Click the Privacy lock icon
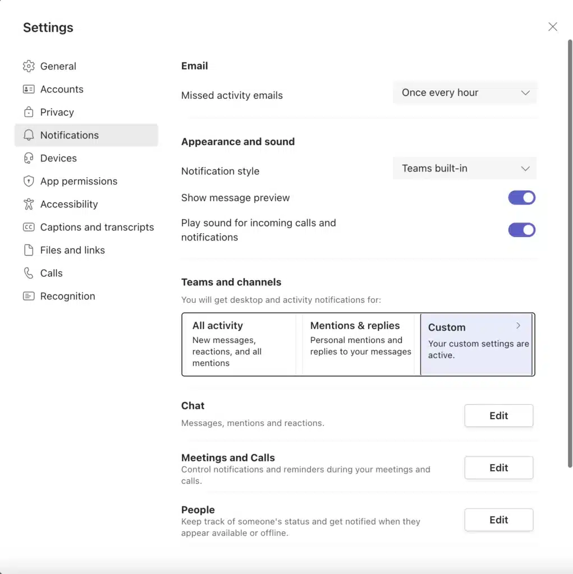The image size is (573, 574). (29, 112)
